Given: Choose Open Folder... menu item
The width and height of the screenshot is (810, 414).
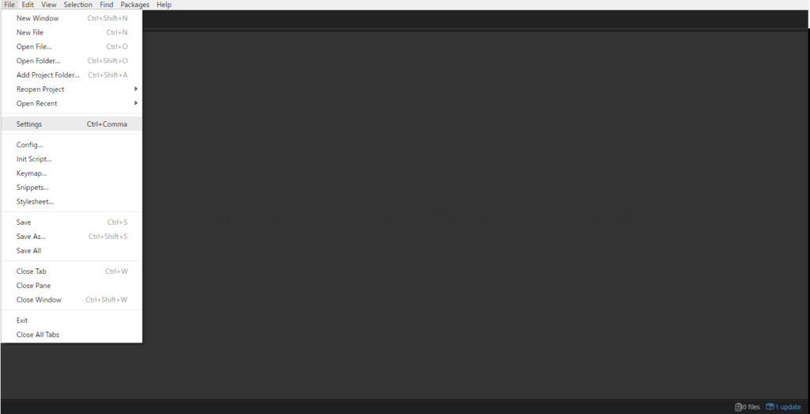Looking at the screenshot, I should 71,60.
